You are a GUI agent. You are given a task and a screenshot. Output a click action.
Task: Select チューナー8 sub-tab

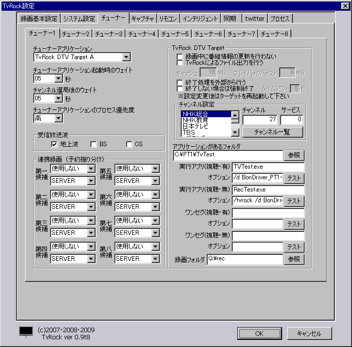(274, 34)
